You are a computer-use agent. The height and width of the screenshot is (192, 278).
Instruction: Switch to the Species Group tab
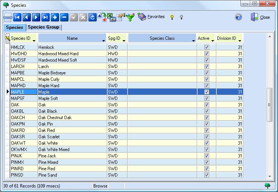(x=44, y=27)
